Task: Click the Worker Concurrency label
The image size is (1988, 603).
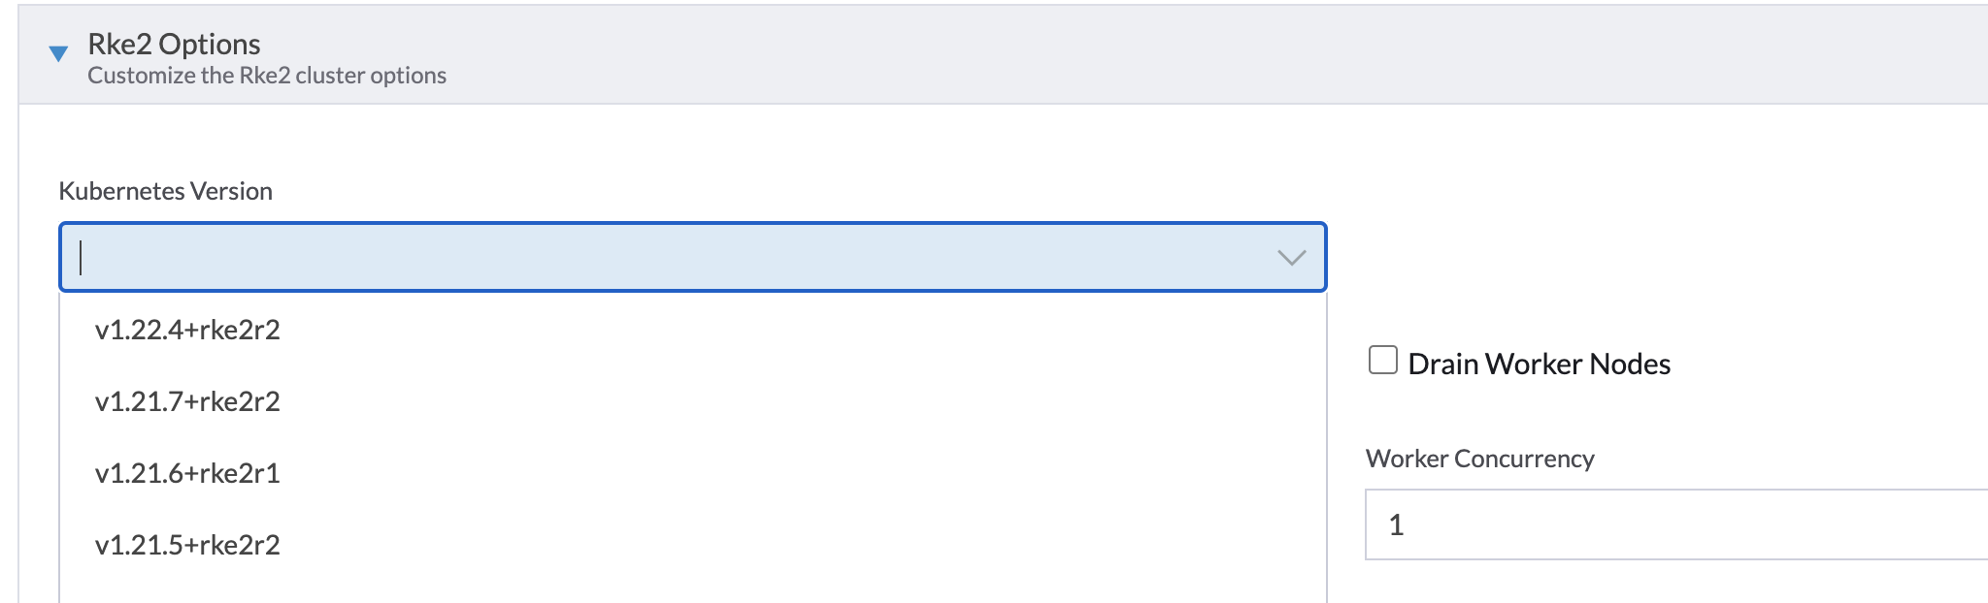Action: pyautogui.click(x=1479, y=460)
